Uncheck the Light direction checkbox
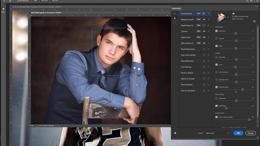Image resolution: width=260 pixels, height=146 pixels. click(217, 87)
